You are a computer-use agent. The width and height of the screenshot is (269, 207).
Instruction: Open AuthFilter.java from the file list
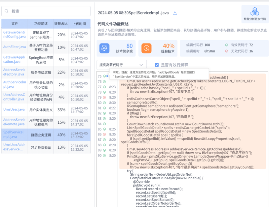[14, 47]
